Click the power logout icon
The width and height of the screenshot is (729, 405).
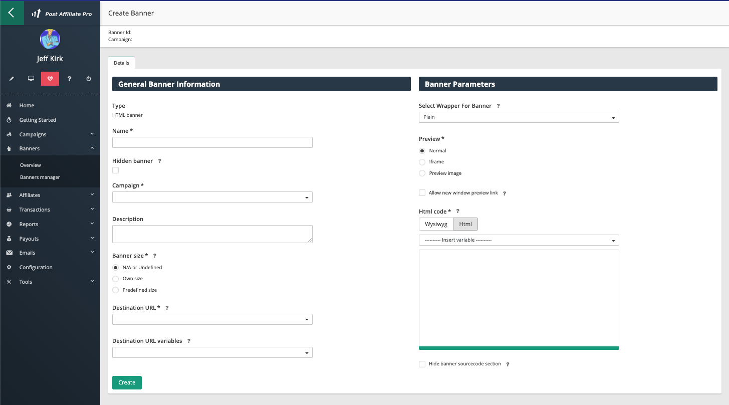(88, 79)
